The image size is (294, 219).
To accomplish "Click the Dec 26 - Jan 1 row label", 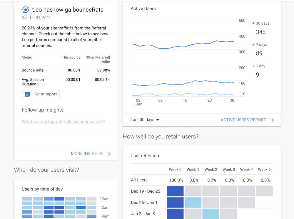I will click(x=144, y=203).
